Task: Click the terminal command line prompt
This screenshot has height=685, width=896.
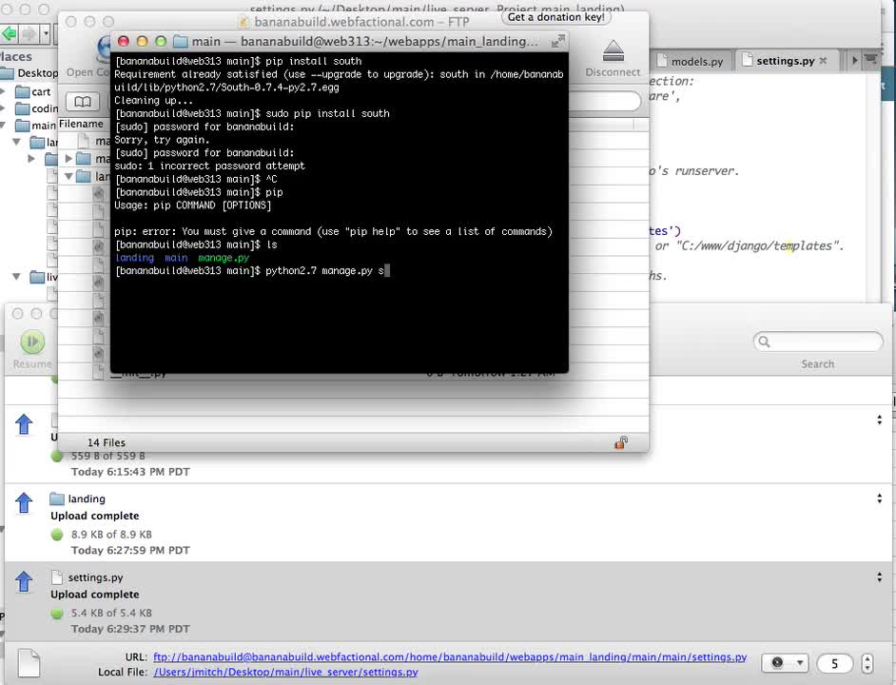Action: click(252, 270)
